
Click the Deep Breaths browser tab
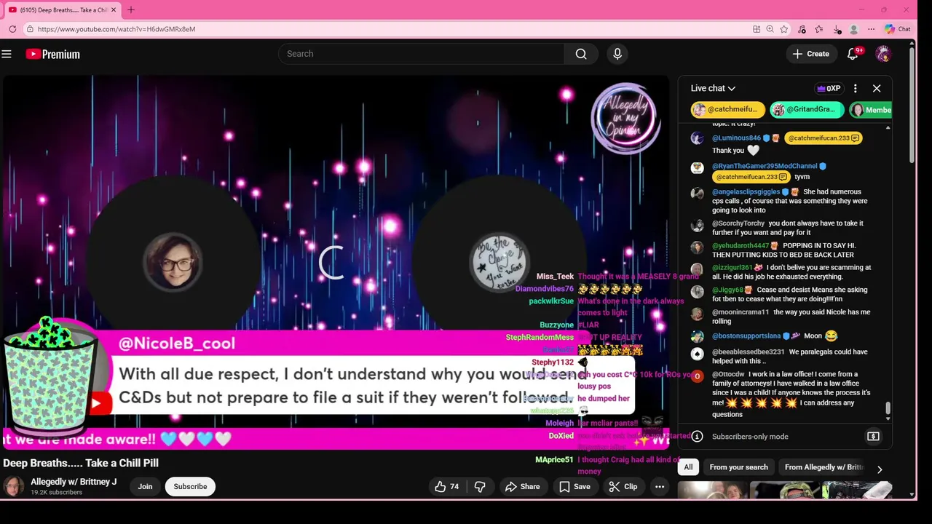click(x=62, y=10)
